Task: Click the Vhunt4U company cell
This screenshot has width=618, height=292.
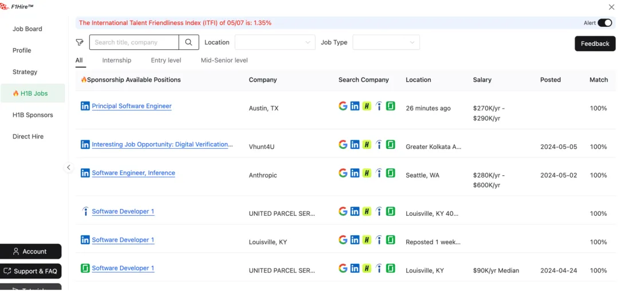Action: pos(262,147)
